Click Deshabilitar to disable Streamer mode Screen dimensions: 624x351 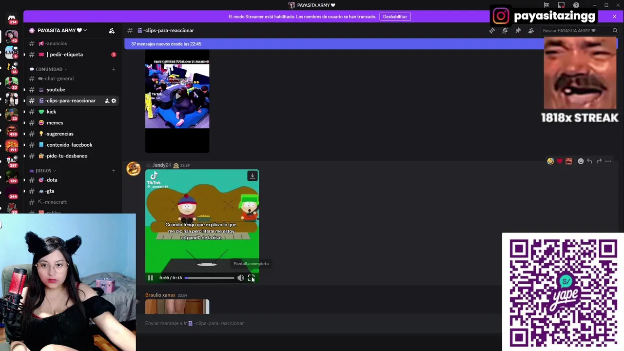395,17
